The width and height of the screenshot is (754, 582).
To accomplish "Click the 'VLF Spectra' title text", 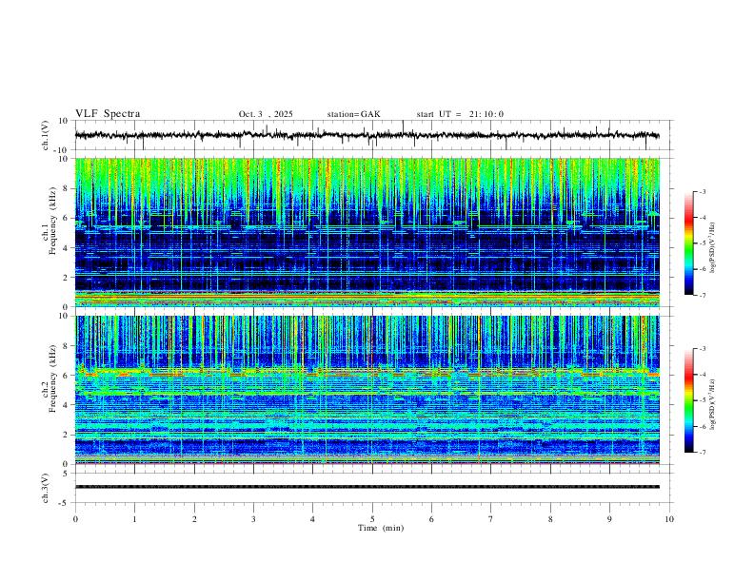I will (108, 114).
